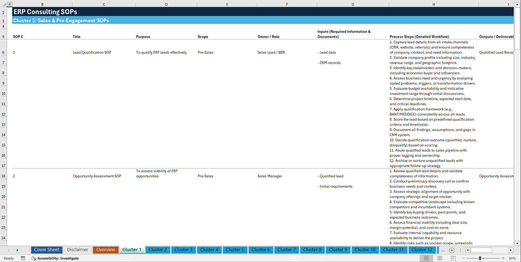Screen dimensions: 521x262
Task: Open the Disclaimer sheet tab
Action: point(77,250)
